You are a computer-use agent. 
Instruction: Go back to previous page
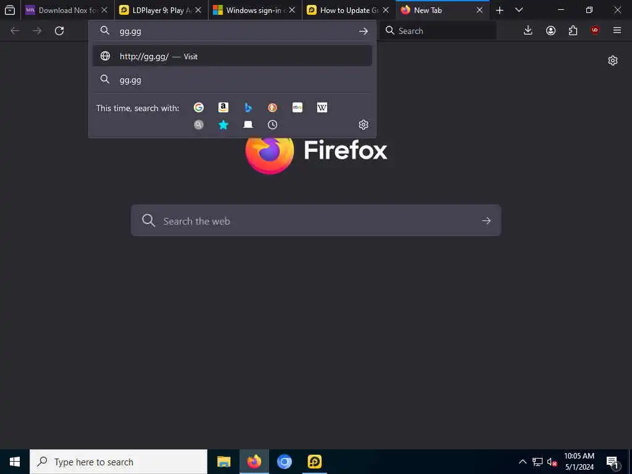[x=15, y=31]
